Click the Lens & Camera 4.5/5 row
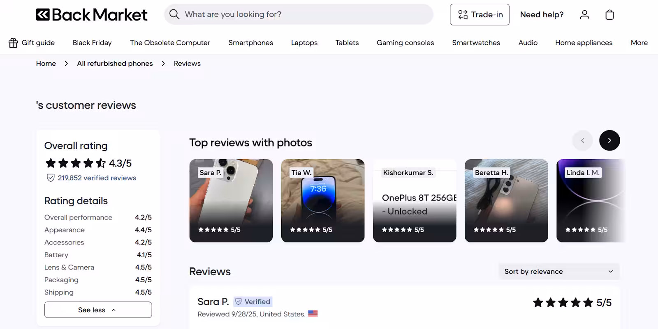 (x=98, y=267)
